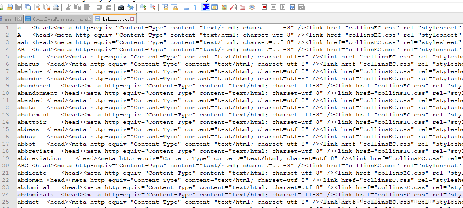Toggle synchronized vertical scrolling

(165, 7)
